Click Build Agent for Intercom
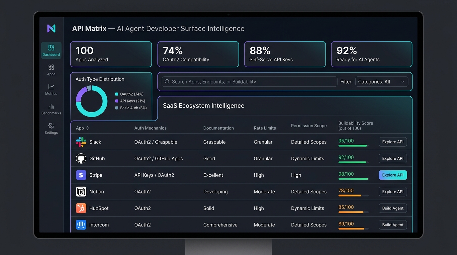This screenshot has height=255, width=457. (x=393, y=225)
